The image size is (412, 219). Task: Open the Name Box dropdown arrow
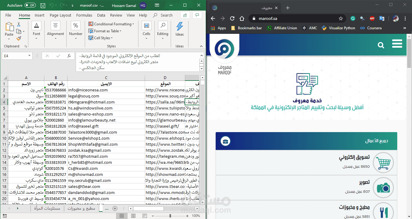pyautogui.click(x=29, y=56)
